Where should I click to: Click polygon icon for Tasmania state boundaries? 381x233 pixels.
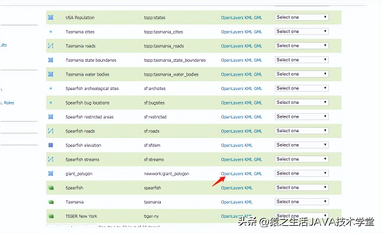50,60
